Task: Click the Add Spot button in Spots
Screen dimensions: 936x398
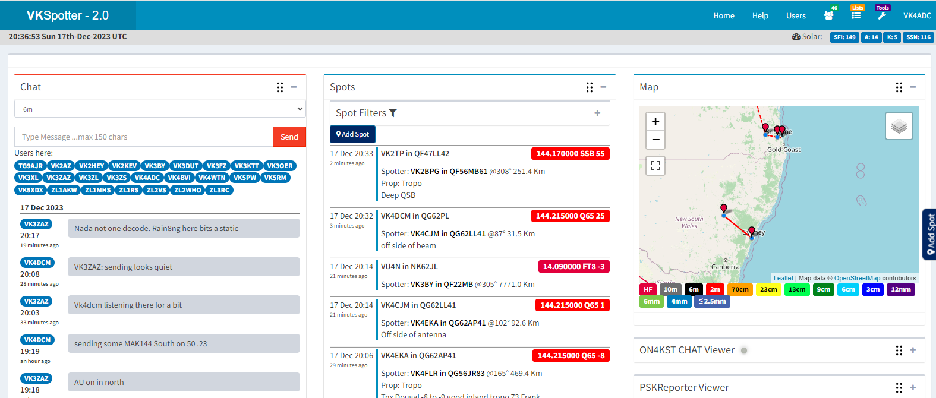Action: [x=352, y=134]
